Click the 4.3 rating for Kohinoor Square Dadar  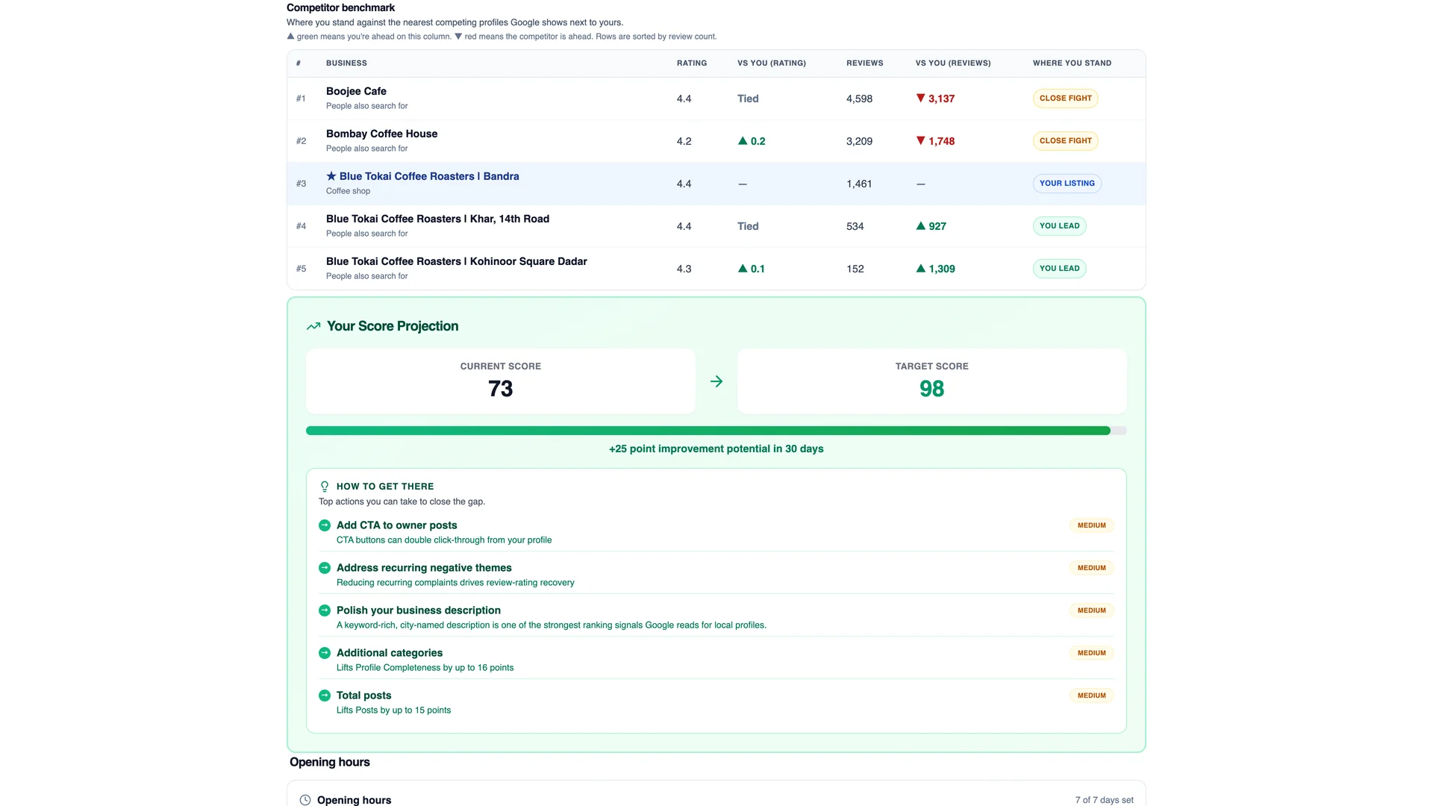[684, 269]
